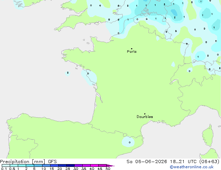This screenshot has height=170, width=221.
Task: Click the '(06+63)' model run text
Action: click(x=209, y=162)
